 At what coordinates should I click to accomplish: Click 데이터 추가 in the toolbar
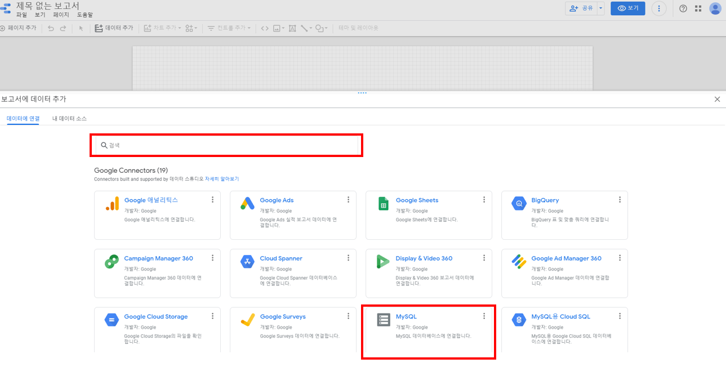pyautogui.click(x=114, y=28)
